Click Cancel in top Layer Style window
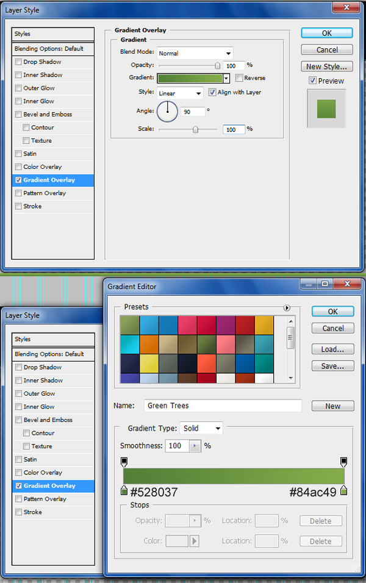This screenshot has height=583, width=366. (x=327, y=50)
